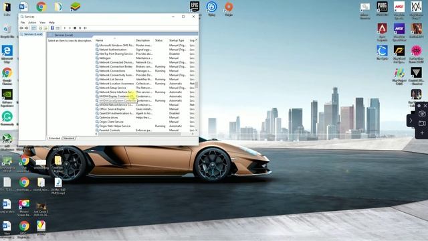Open the File menu in Services
428x241 pixels.
[23, 22]
